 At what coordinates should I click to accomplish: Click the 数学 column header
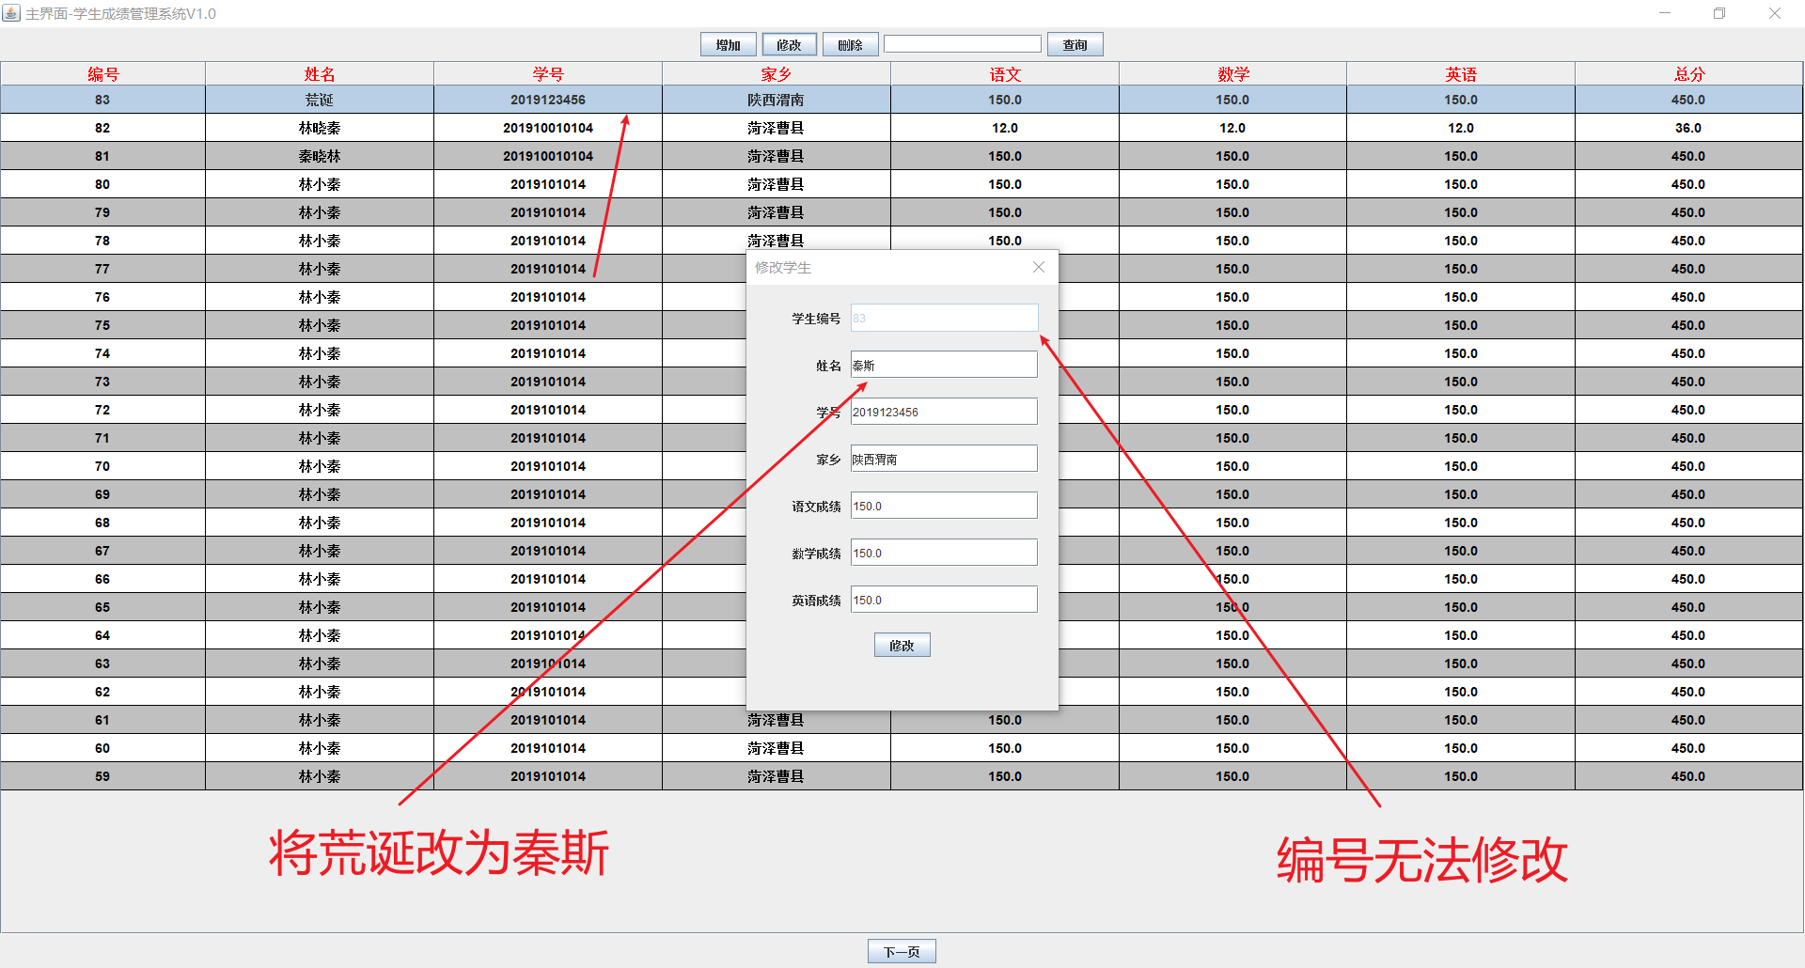pos(1232,73)
